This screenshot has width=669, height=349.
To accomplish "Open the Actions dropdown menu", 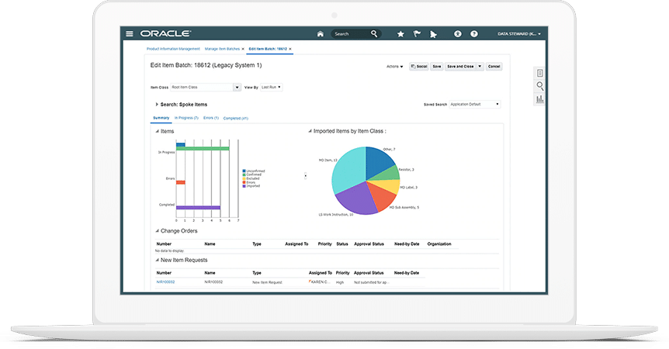I will point(395,67).
